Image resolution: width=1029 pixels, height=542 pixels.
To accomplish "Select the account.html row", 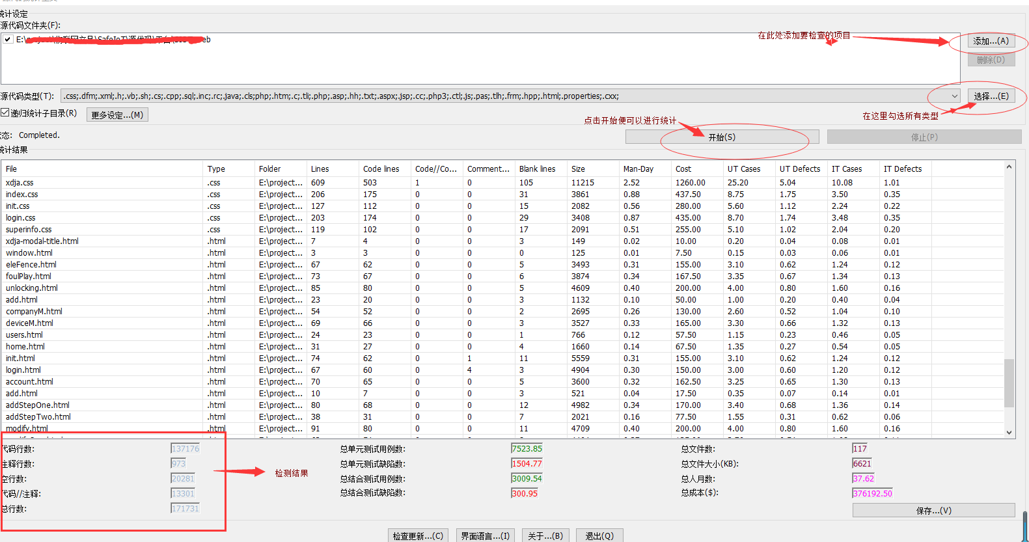I will click(x=502, y=382).
